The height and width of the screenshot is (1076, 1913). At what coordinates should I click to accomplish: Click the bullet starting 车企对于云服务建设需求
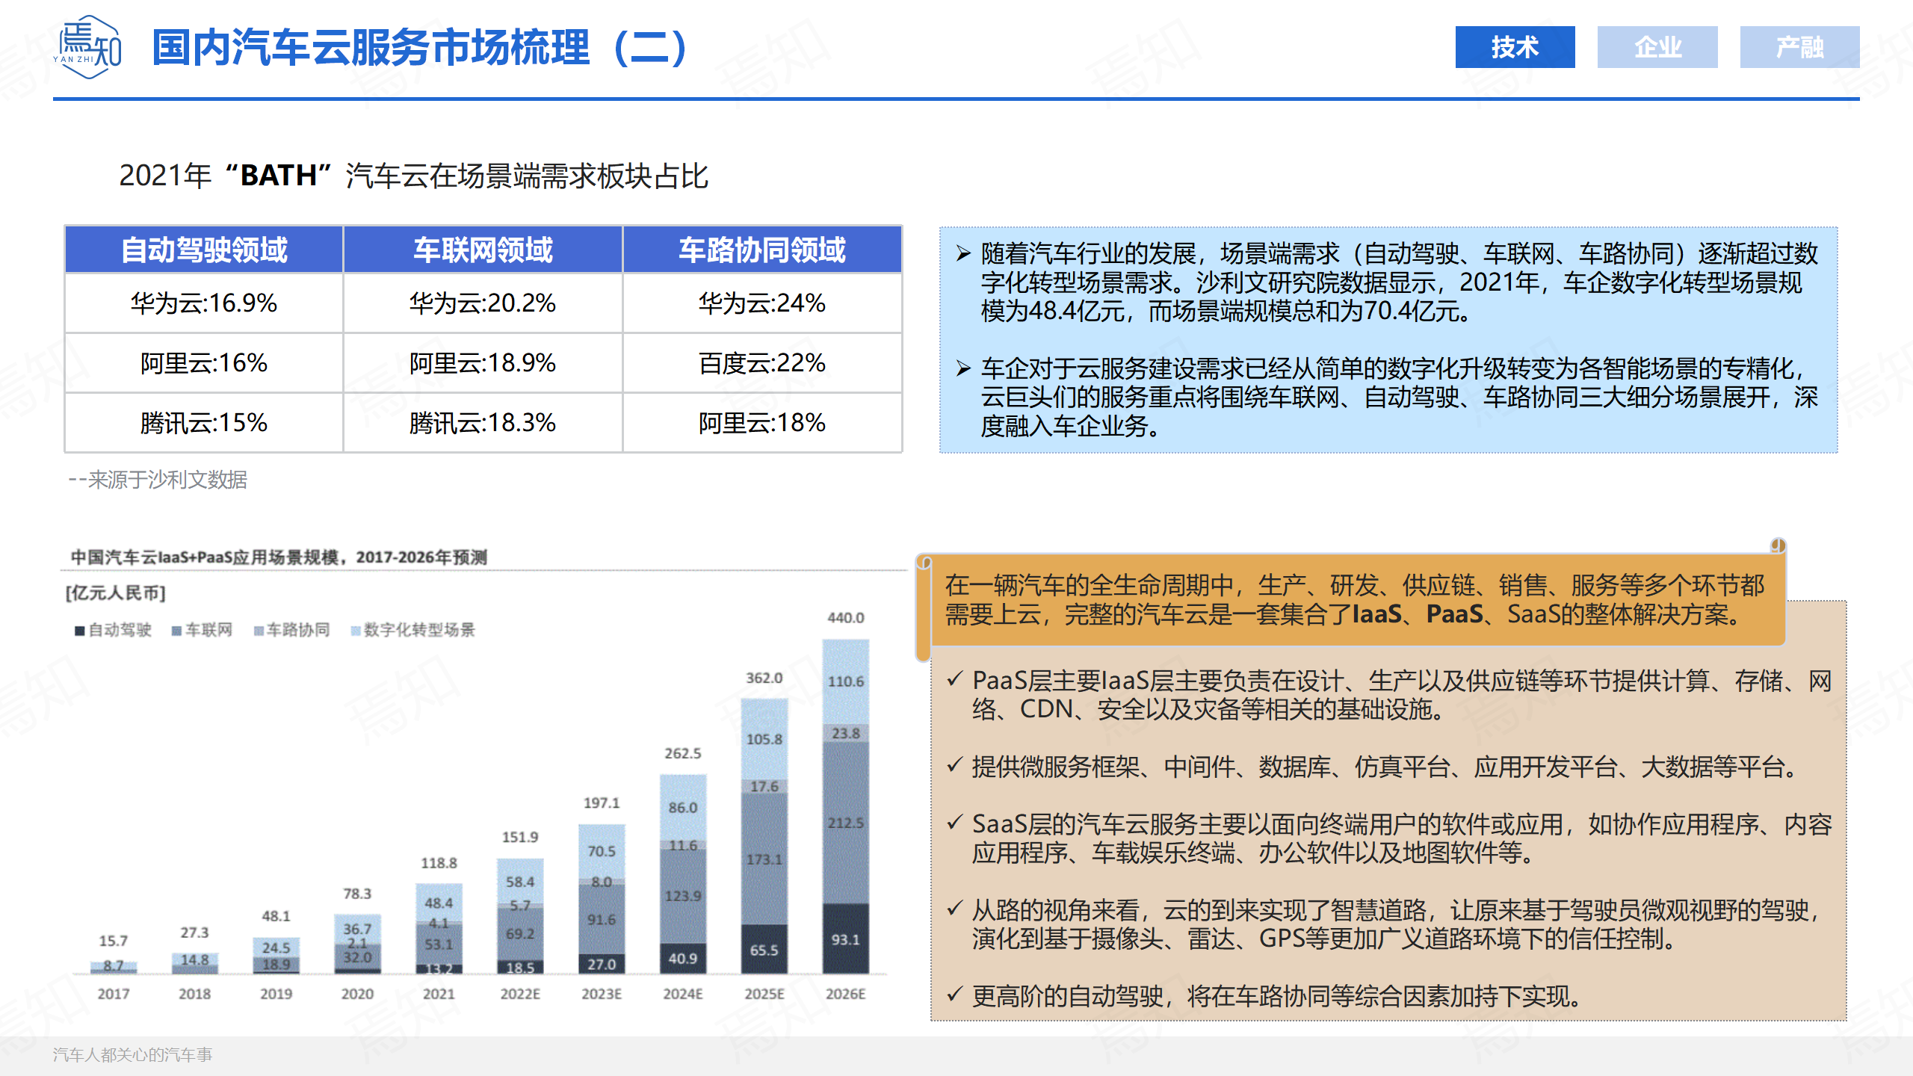point(1388,398)
